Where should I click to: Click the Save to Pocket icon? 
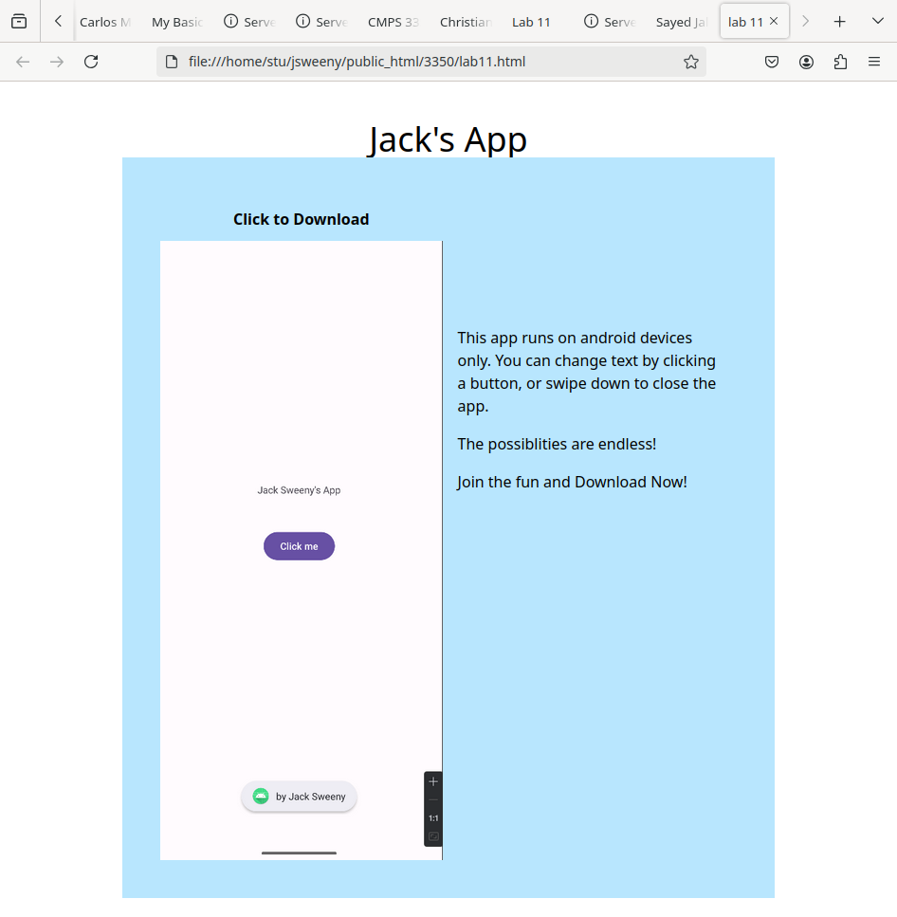pos(772,62)
